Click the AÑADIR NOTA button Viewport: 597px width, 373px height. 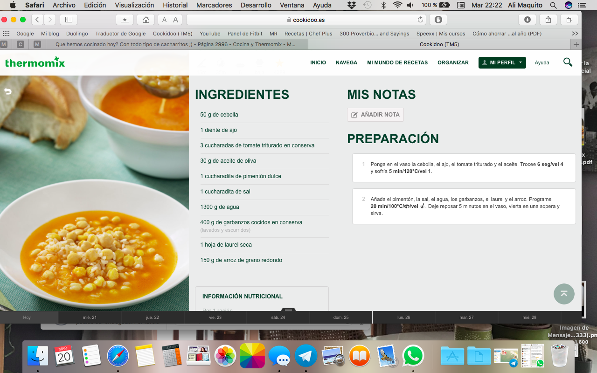pyautogui.click(x=375, y=115)
